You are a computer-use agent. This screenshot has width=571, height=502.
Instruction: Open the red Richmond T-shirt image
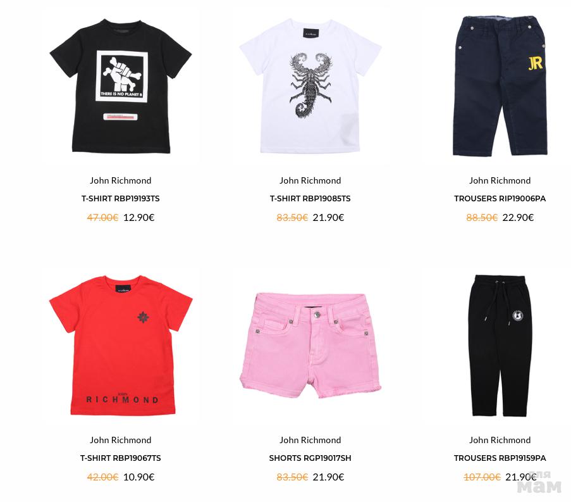[121, 345]
